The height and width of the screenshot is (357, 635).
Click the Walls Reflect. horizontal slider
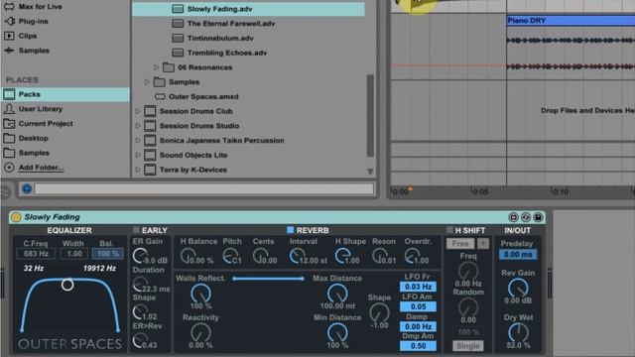click(269, 279)
